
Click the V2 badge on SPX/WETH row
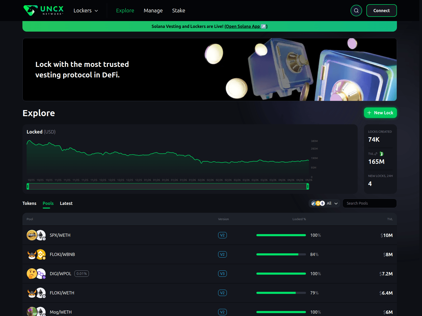(222, 235)
